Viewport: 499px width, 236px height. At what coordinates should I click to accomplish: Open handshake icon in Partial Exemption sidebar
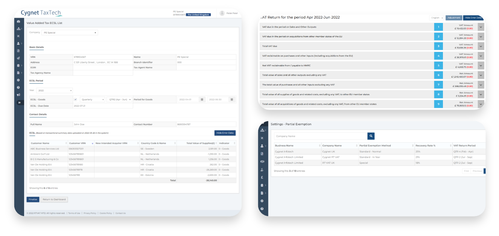click(x=262, y=161)
